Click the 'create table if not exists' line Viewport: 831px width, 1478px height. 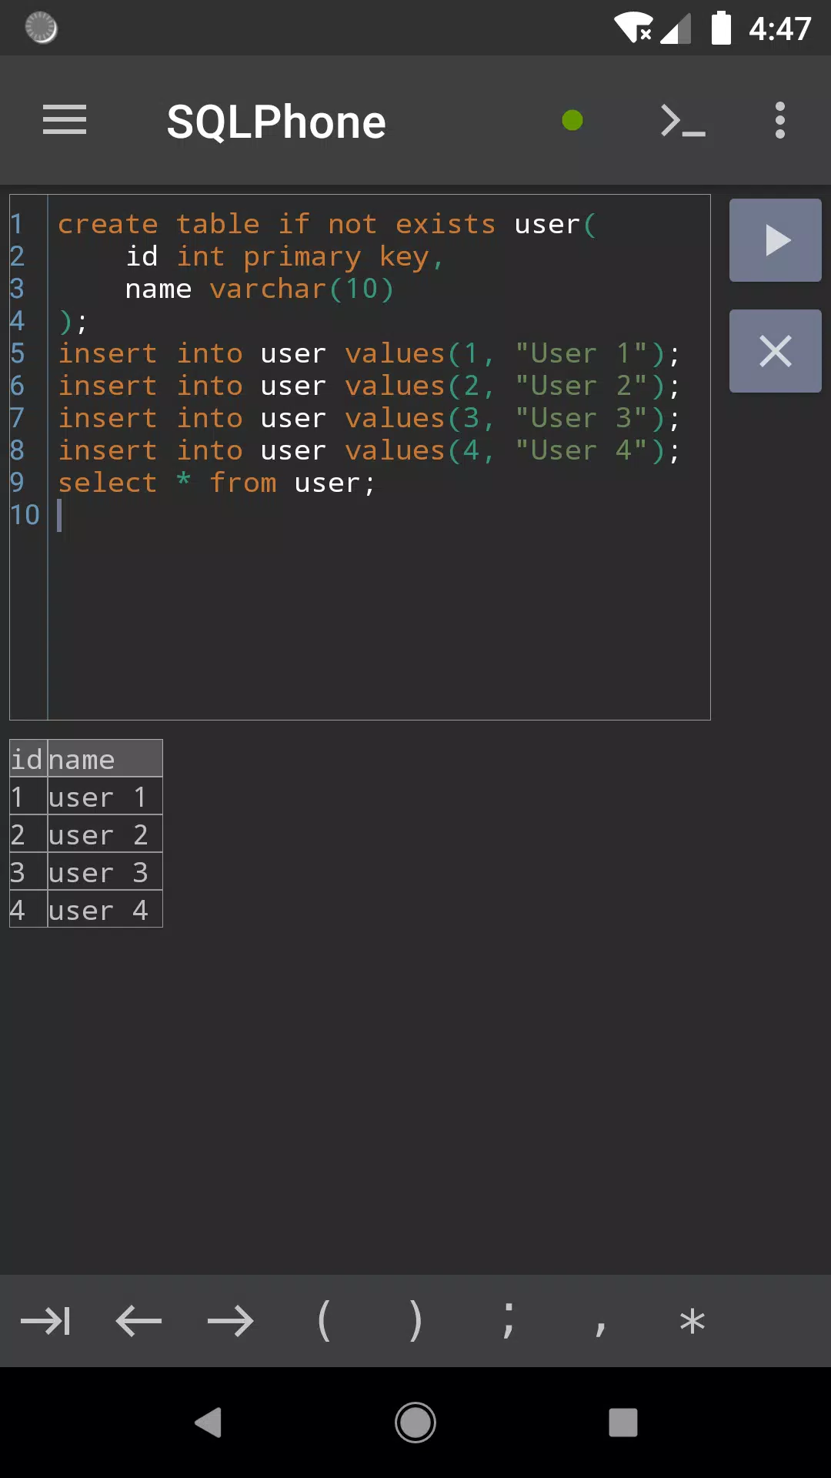327,225
